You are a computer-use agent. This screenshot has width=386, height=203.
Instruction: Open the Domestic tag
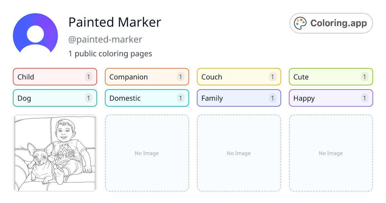147,98
